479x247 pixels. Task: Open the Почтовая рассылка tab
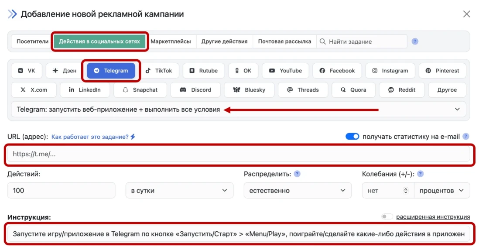point(284,41)
